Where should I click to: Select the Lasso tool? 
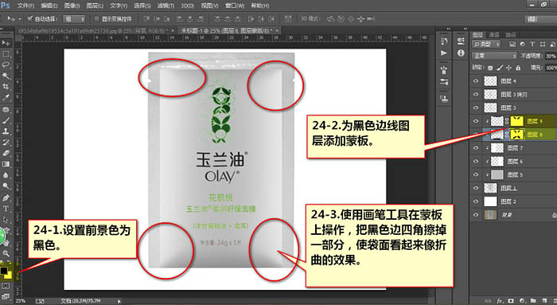pos(6,65)
